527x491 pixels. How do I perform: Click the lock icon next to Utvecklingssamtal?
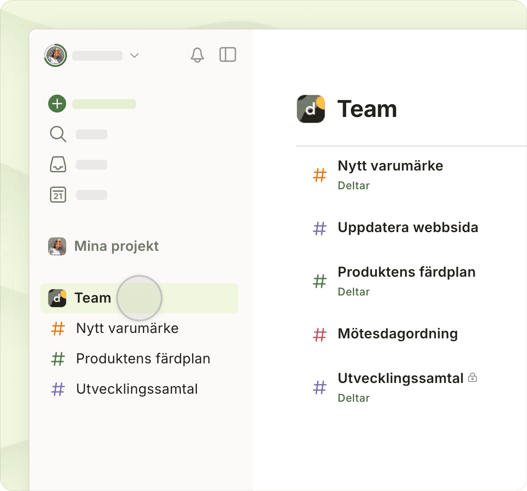473,378
